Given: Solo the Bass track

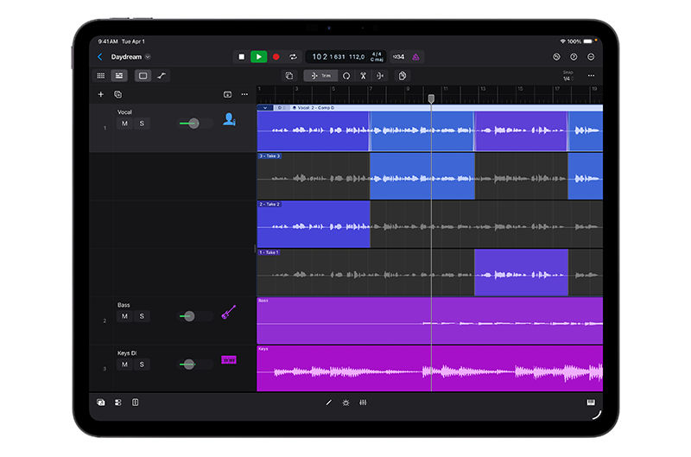Looking at the screenshot, I should [142, 316].
